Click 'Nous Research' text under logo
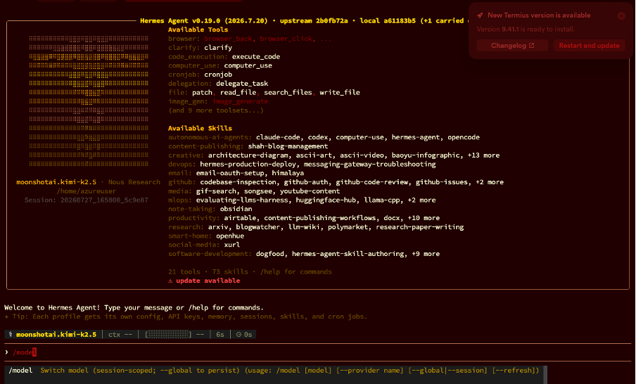This screenshot has height=384, width=636. [x=134, y=182]
